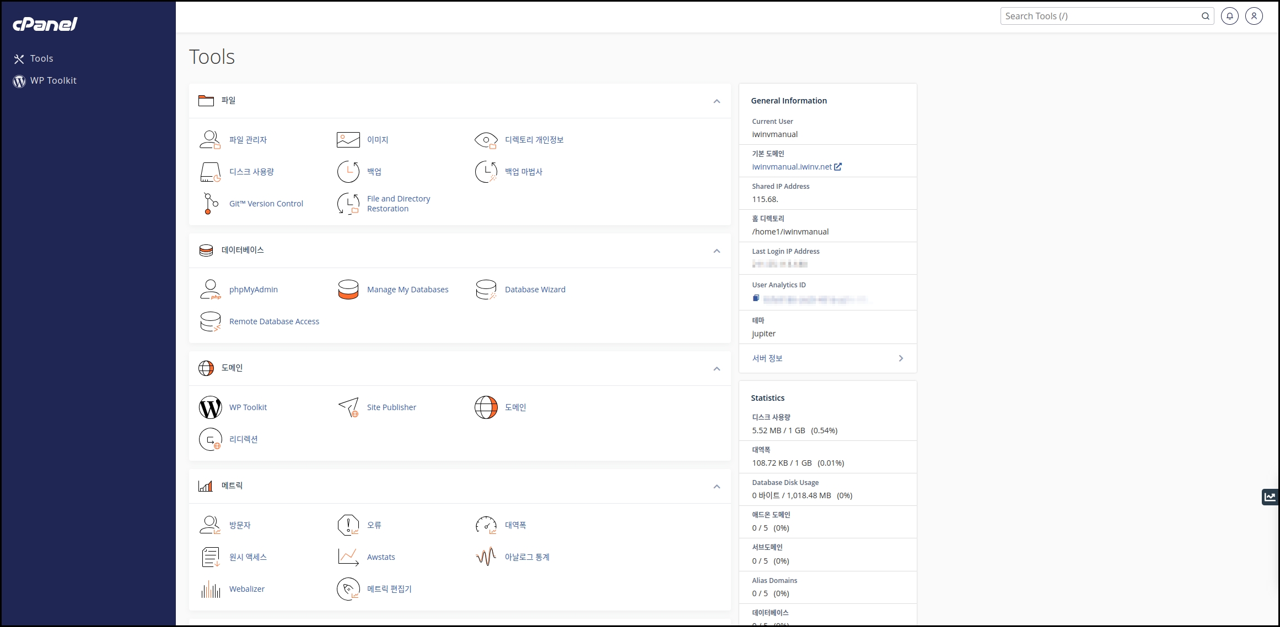Click the WP Toolkit WordPress icon in 도메인 section

(x=210, y=407)
